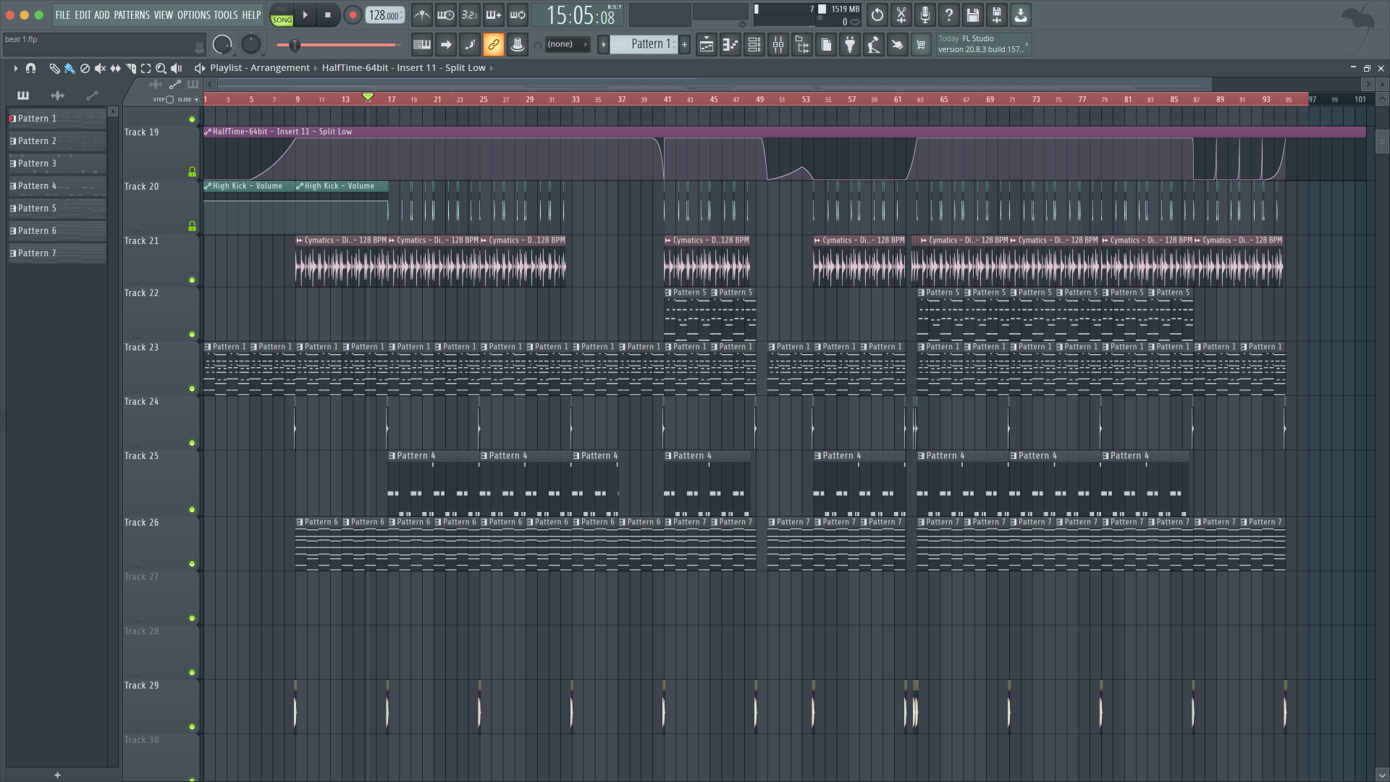Open the Piano roll
Image resolution: width=1390 pixels, height=782 pixels.
click(x=730, y=45)
